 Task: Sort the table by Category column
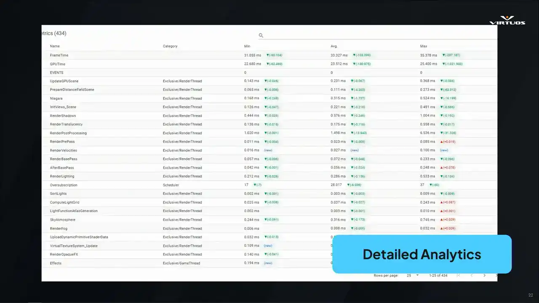point(170,46)
